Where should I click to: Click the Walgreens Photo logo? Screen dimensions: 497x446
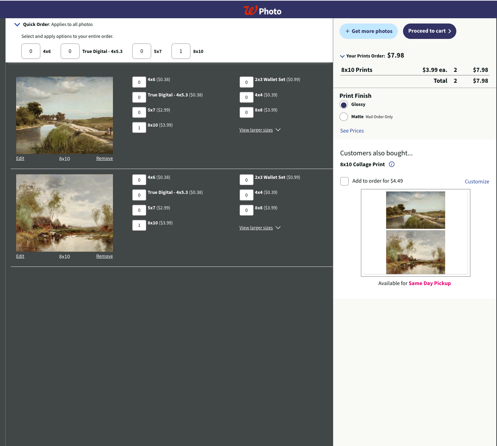[x=262, y=11]
